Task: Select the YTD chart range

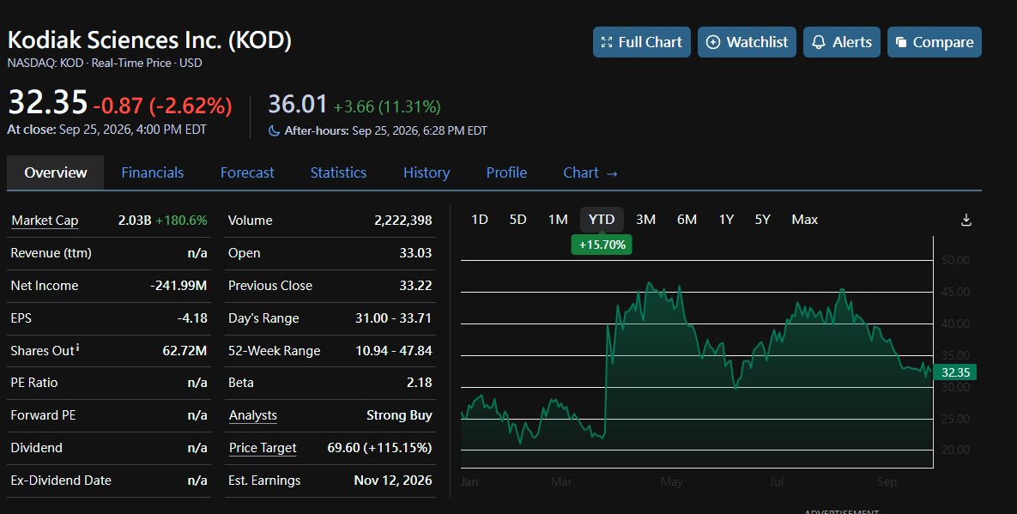Action: 602,220
